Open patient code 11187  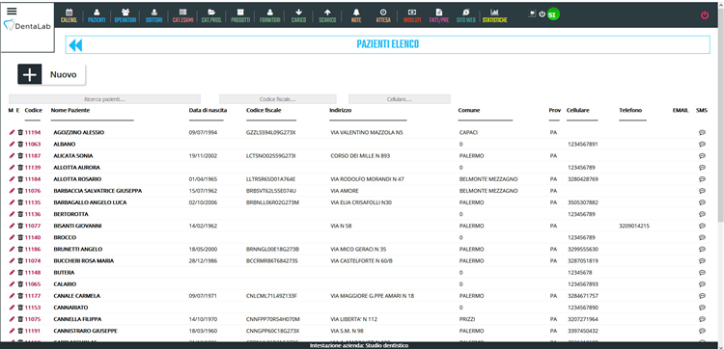click(32, 156)
